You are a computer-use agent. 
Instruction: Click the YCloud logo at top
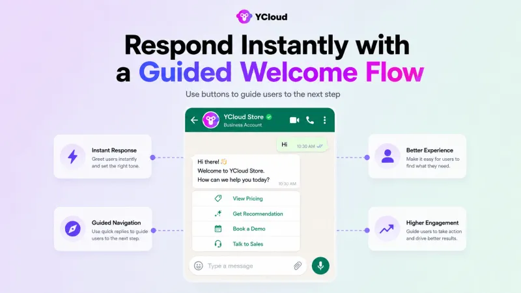click(262, 17)
